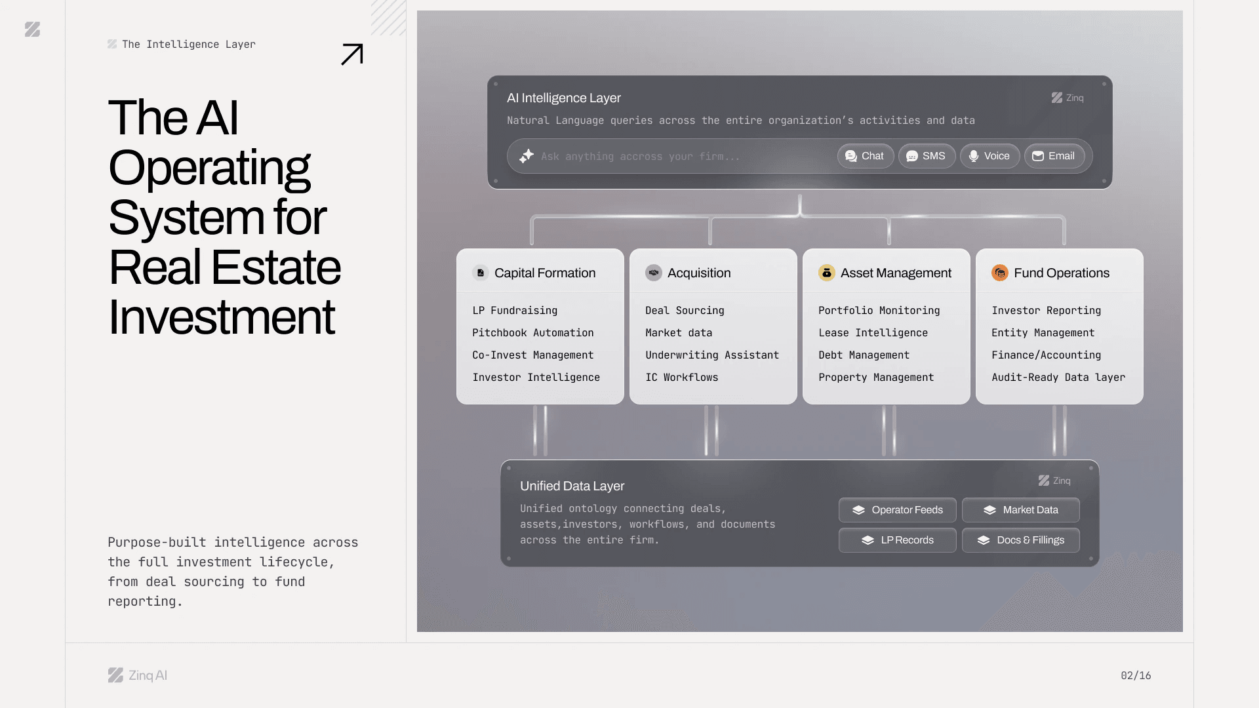Click 'Underwriting Assistant' item
Screen dimensions: 1259x708
(x=712, y=355)
